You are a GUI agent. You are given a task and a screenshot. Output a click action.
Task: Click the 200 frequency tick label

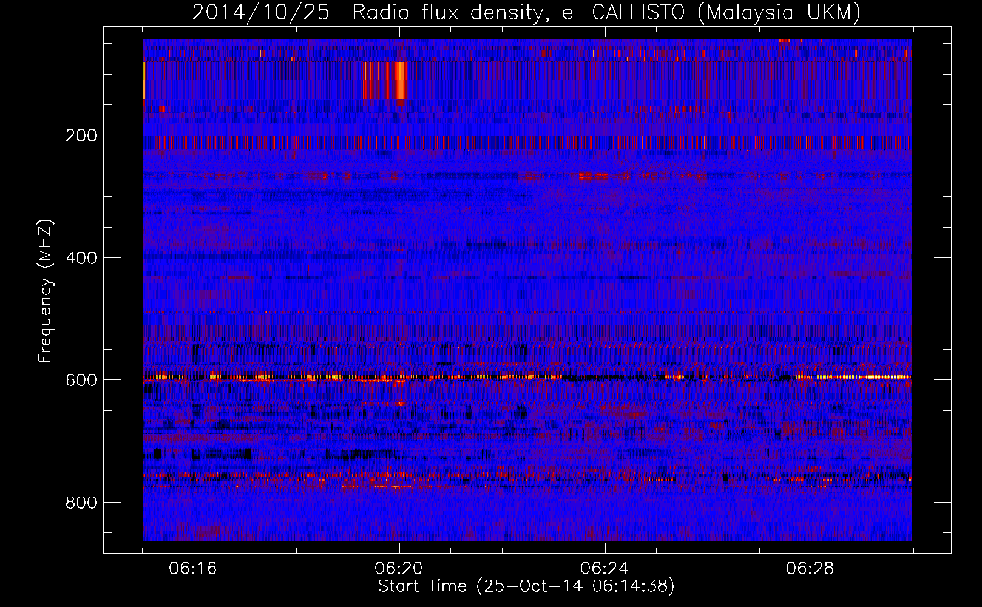81,135
